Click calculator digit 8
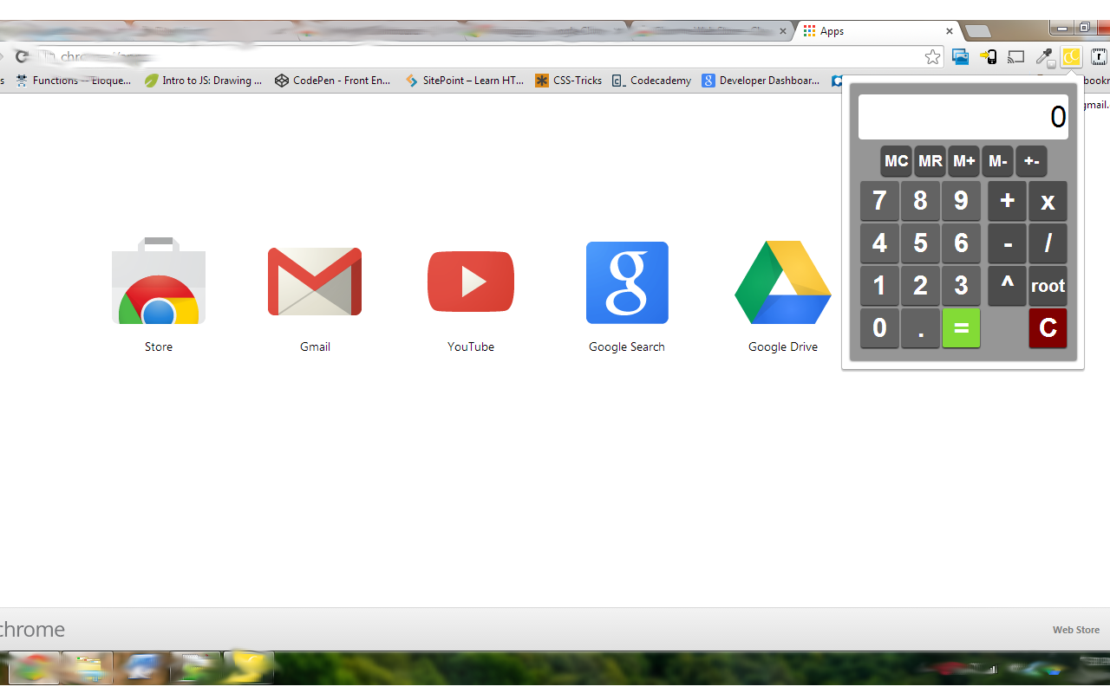Viewport: 1110px width, 693px height. pos(920,201)
